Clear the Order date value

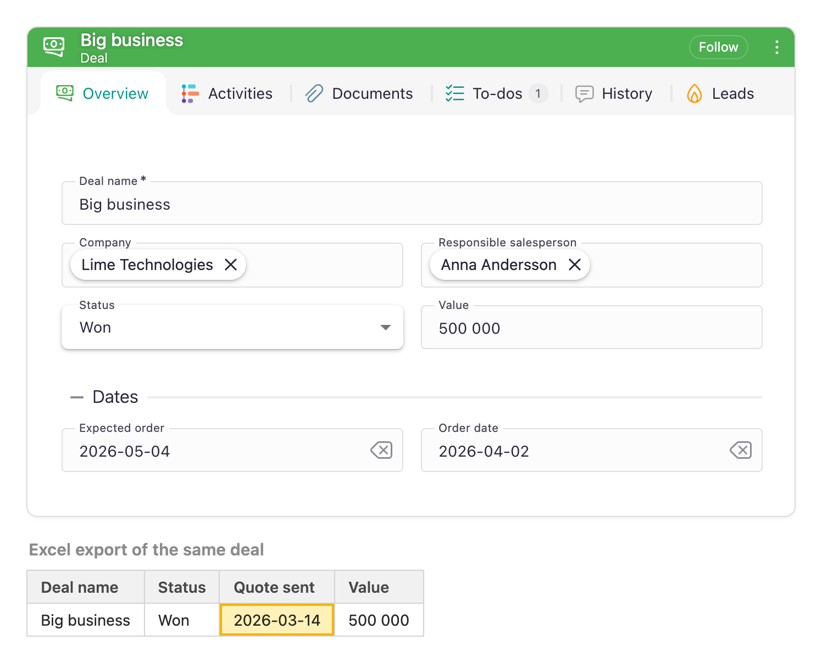point(741,451)
